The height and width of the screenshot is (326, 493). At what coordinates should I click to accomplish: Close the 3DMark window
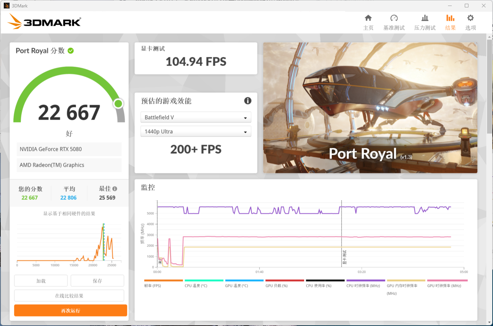[484, 6]
